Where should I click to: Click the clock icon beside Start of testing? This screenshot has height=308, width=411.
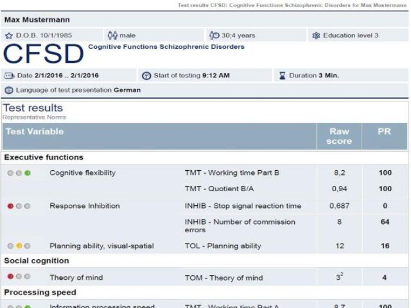click(x=147, y=76)
